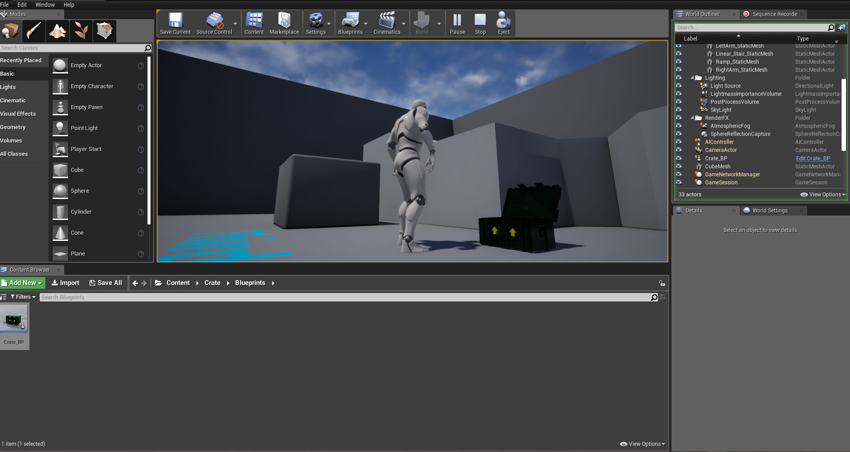
Task: Click the Edit Crate_BP link
Action: point(812,158)
